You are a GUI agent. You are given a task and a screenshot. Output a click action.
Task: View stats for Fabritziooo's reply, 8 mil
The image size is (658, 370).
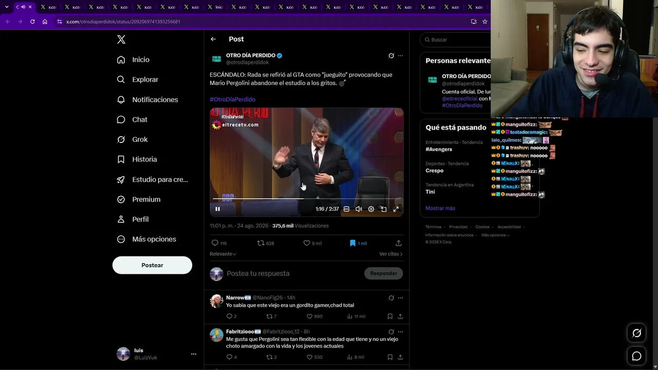point(355,357)
